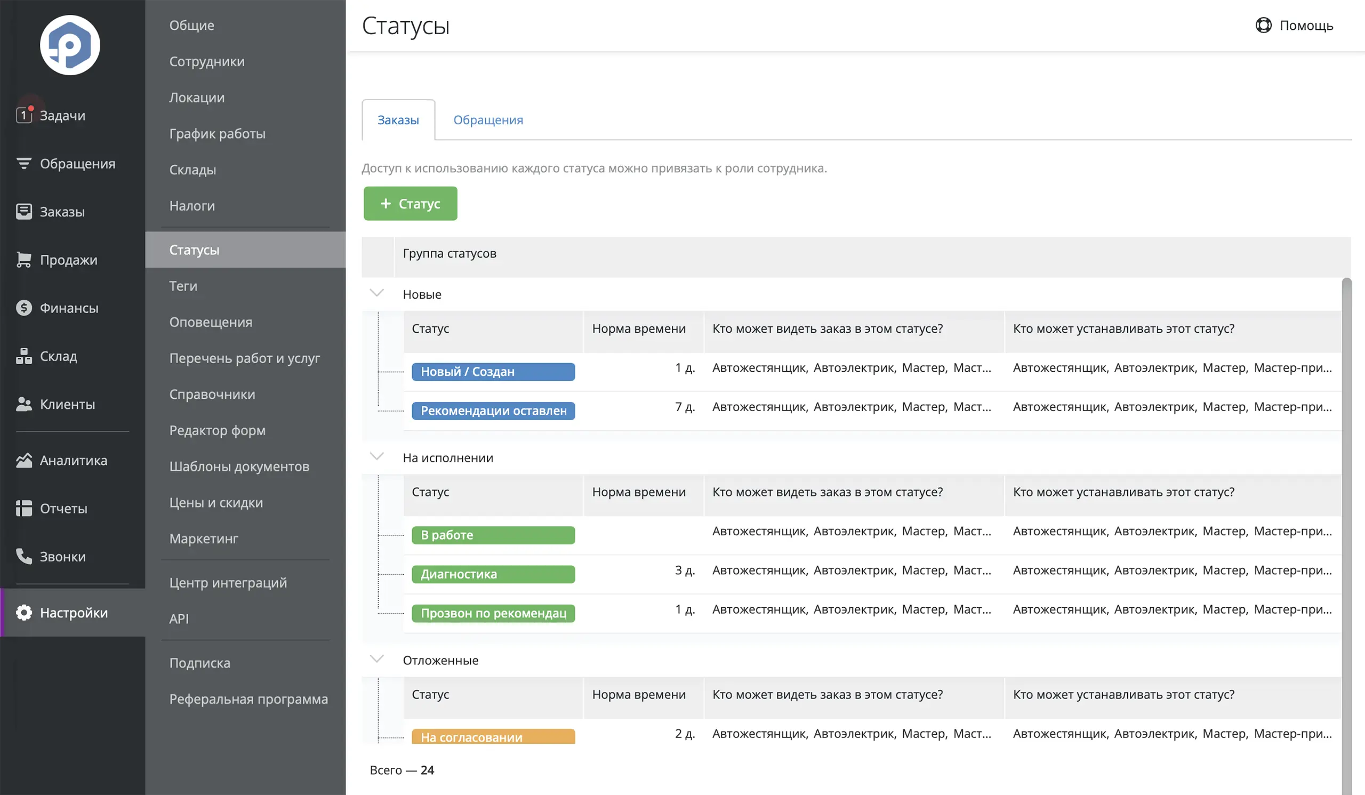Select the orange На согласовании status
Image resolution: width=1365 pixels, height=795 pixels.
[493, 736]
